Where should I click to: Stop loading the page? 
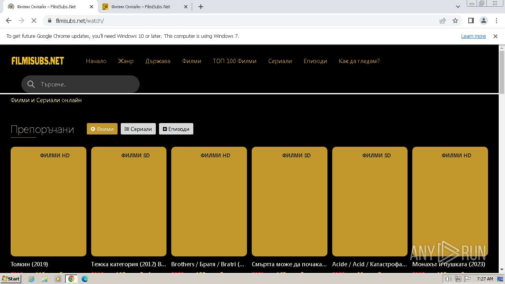tap(34, 21)
